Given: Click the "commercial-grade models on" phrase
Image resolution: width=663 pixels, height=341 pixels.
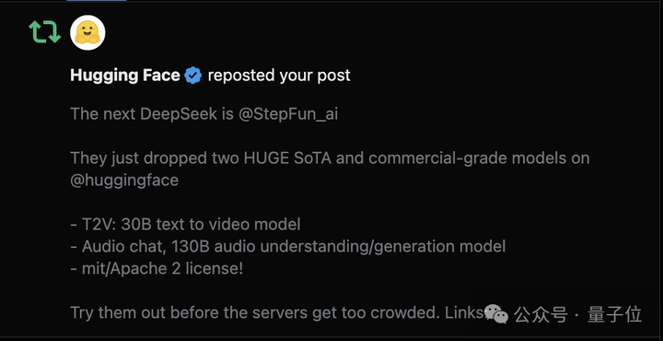Looking at the screenshot, I should coord(479,159).
